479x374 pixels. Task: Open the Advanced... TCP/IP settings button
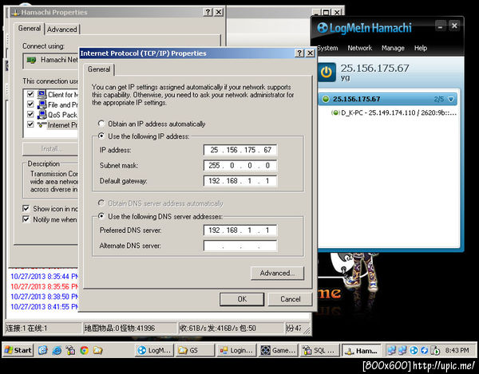pos(277,273)
